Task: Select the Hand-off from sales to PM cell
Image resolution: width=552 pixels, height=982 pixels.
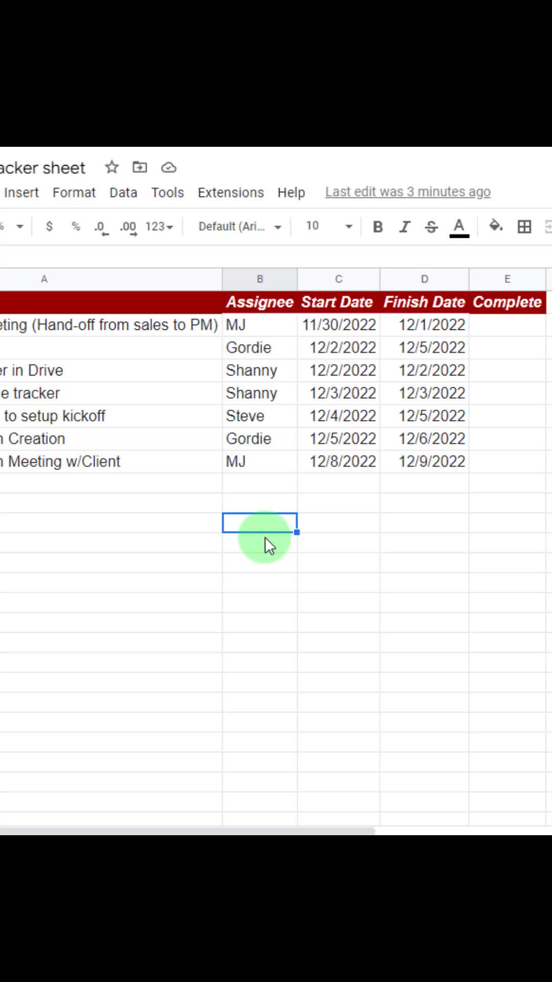Action: click(x=111, y=325)
